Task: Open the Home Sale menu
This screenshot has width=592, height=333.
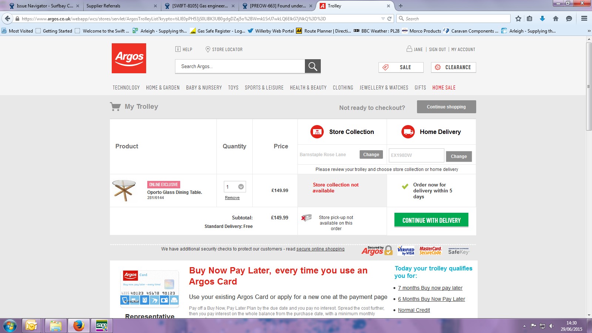Action: point(444,88)
